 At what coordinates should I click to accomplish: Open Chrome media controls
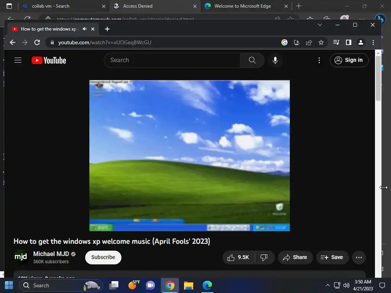(336, 42)
